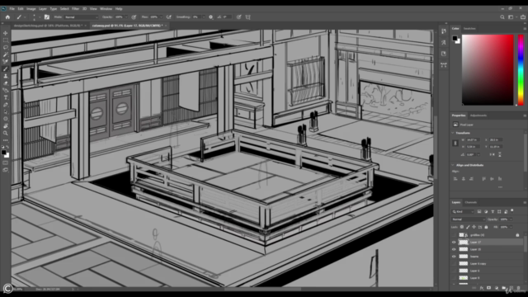Open the Brush Settings panel icon
Viewport: 528px width, 297px height.
(47, 16)
